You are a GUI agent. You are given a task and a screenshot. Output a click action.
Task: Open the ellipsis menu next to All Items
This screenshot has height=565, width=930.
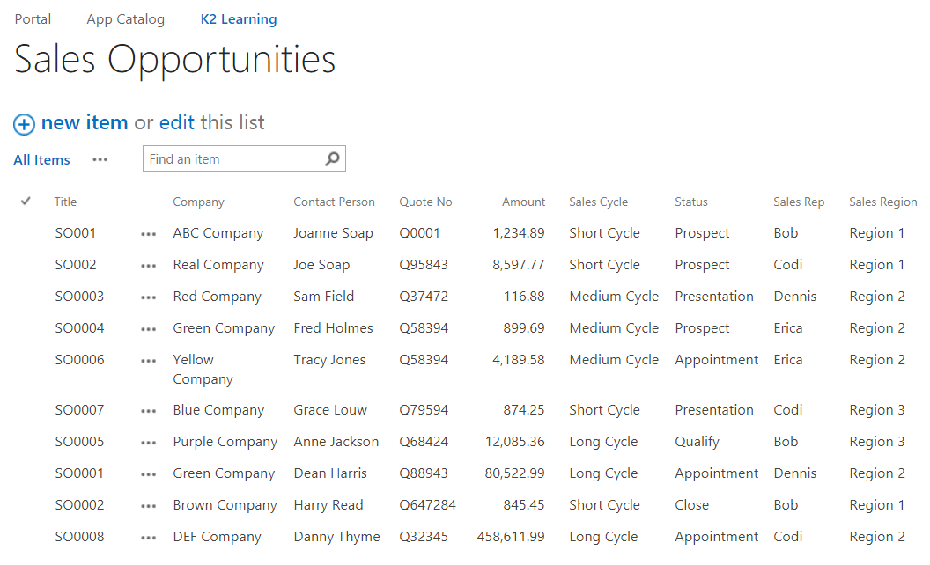point(100,159)
